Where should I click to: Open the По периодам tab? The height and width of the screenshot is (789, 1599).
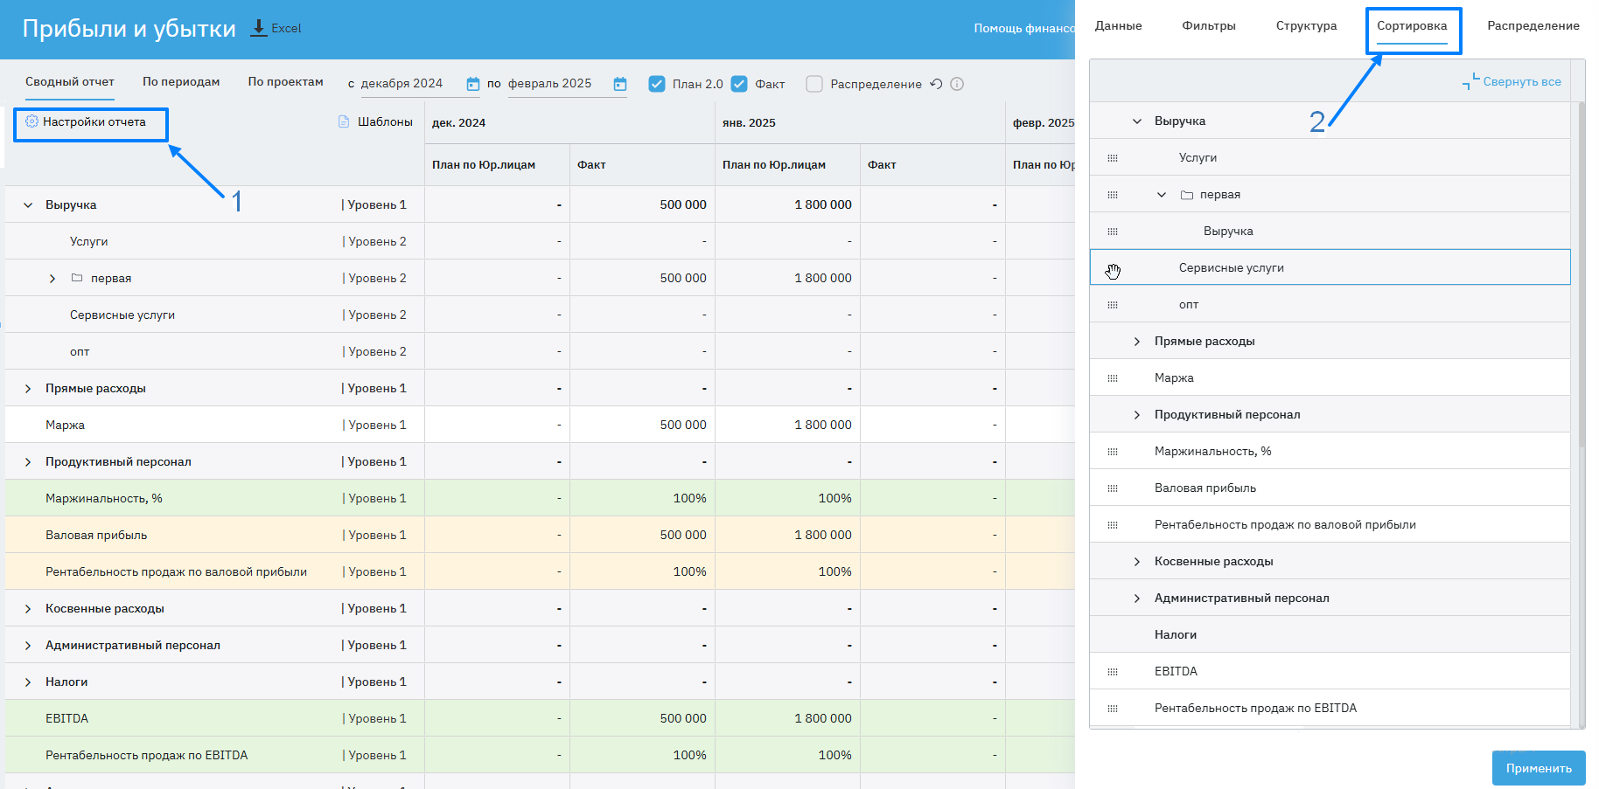pos(181,82)
